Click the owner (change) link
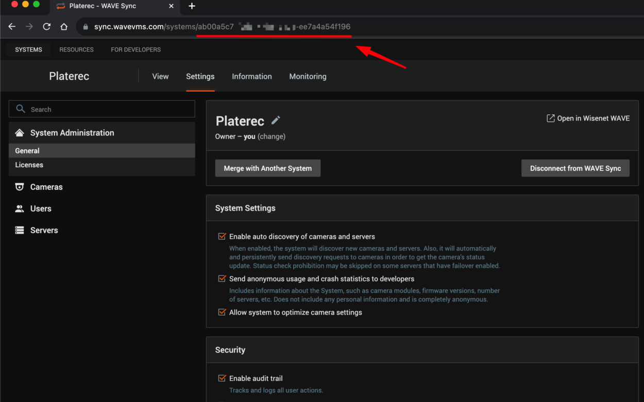 (272, 136)
